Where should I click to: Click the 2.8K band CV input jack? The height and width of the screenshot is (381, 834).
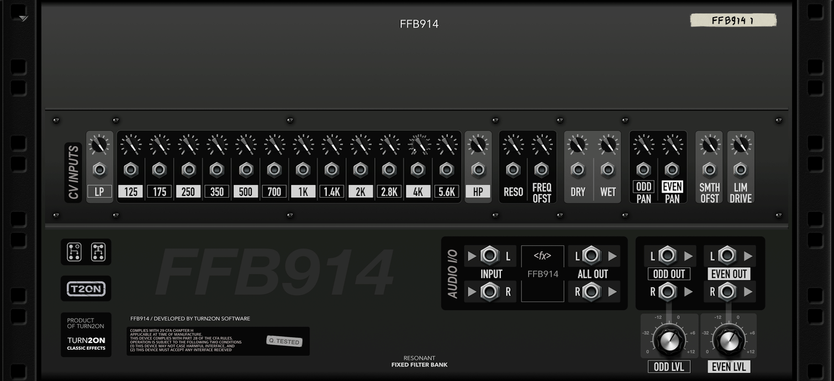pos(389,170)
